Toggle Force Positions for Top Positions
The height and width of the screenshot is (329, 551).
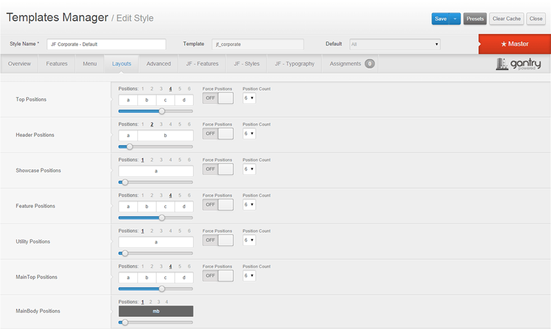point(218,98)
